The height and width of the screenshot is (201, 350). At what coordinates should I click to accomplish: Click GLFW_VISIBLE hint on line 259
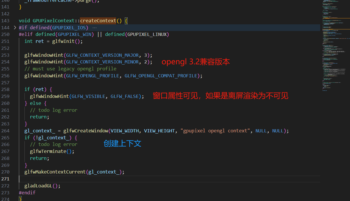[88, 96]
